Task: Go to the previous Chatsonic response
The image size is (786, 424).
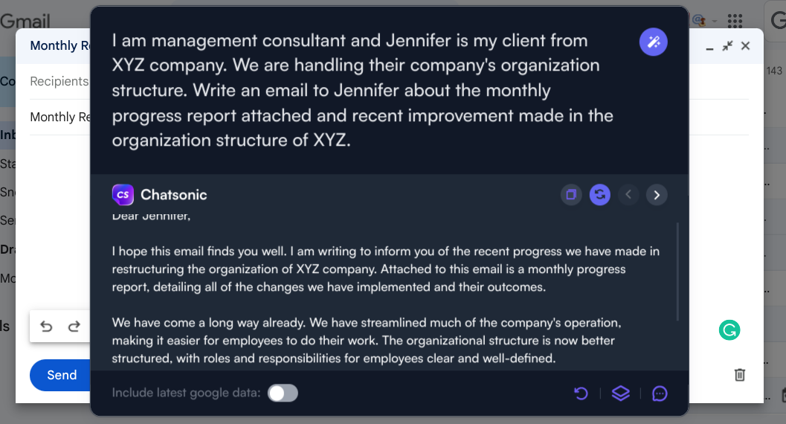Action: 628,195
